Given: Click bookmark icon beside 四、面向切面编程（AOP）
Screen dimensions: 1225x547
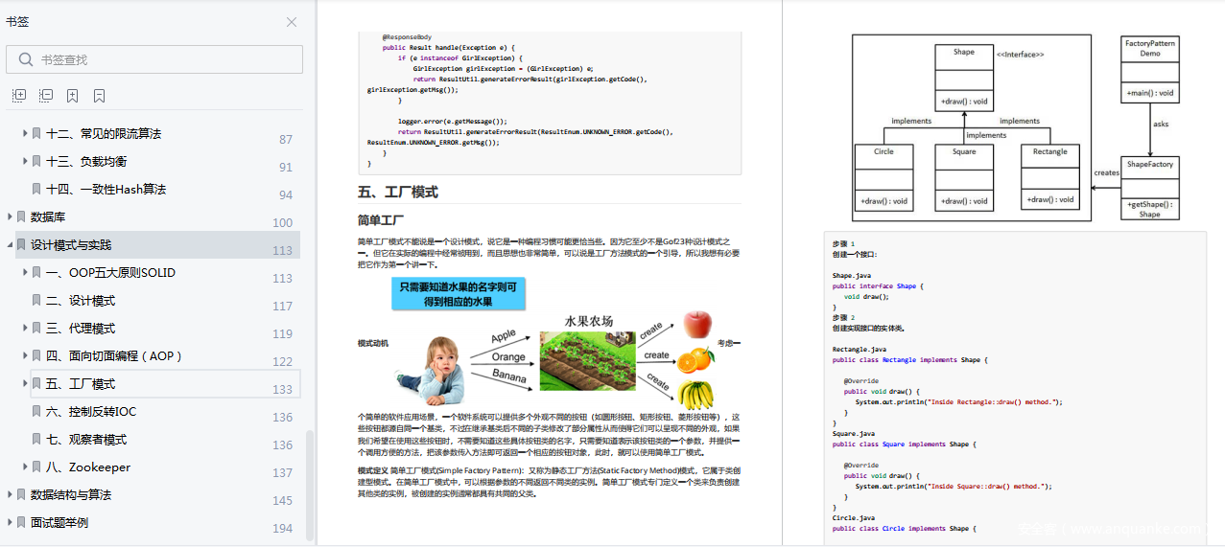Looking at the screenshot, I should pos(36,355).
